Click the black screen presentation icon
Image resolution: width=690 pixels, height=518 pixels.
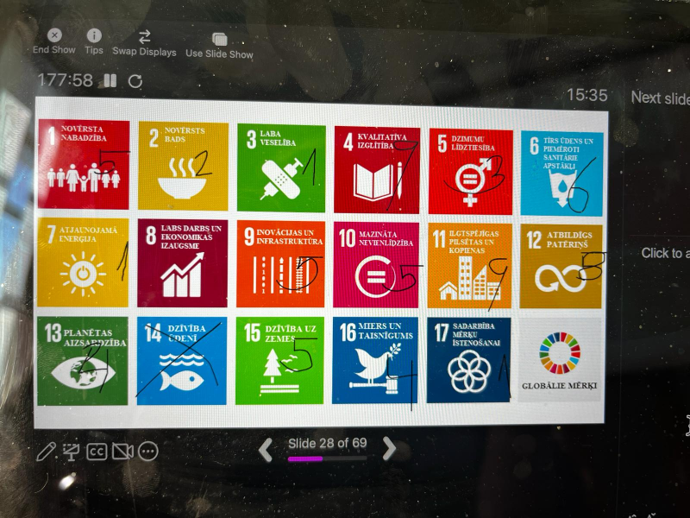click(72, 451)
